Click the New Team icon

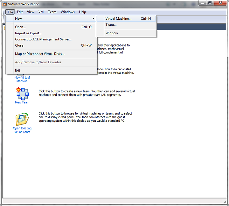point(22,94)
